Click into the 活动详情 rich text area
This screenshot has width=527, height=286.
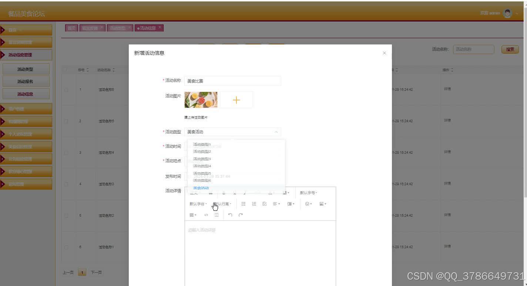tap(260, 253)
